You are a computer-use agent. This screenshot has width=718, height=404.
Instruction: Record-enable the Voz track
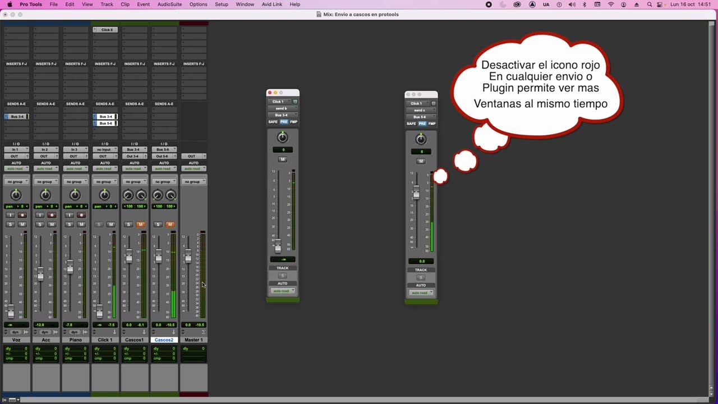click(x=22, y=215)
